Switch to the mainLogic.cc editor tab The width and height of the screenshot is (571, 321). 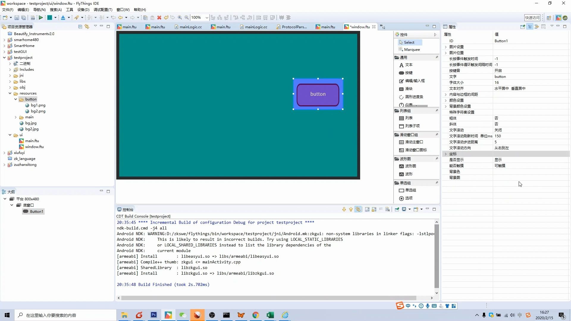point(190,27)
